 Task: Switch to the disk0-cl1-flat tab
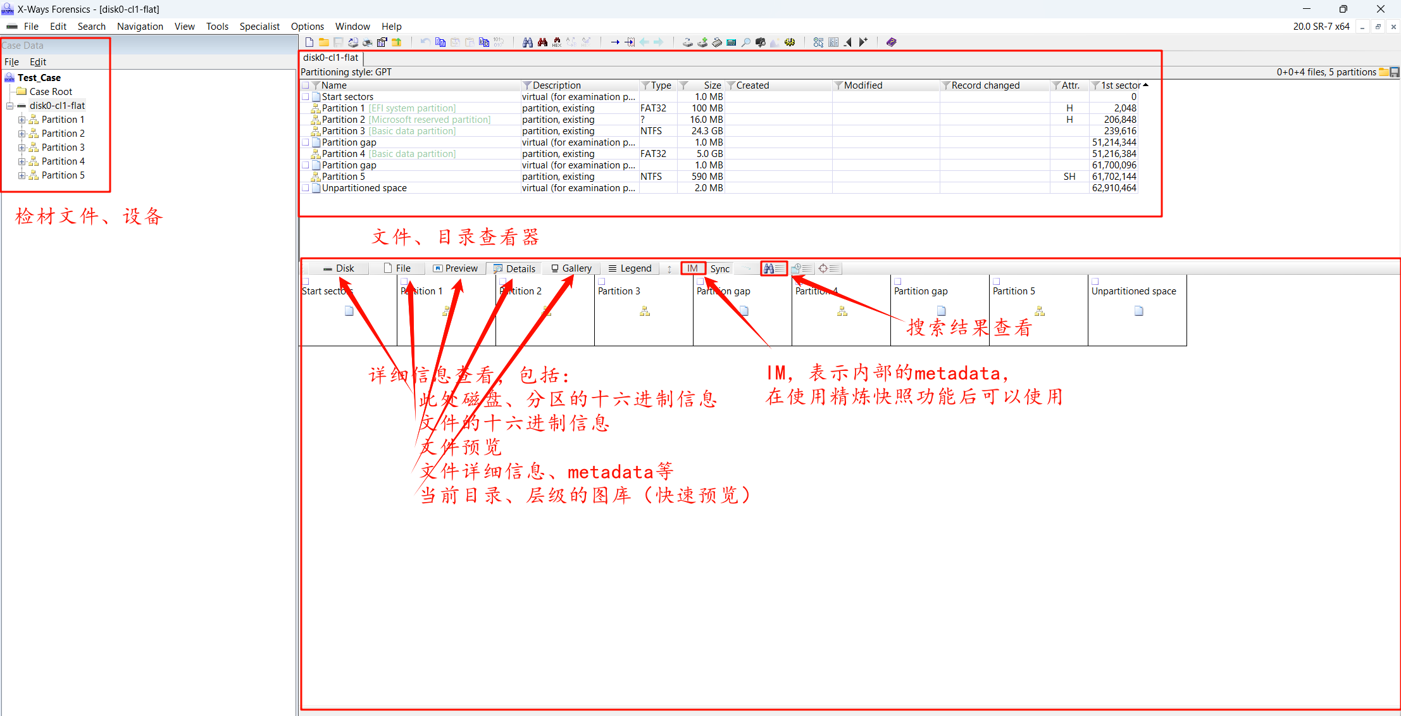(330, 58)
